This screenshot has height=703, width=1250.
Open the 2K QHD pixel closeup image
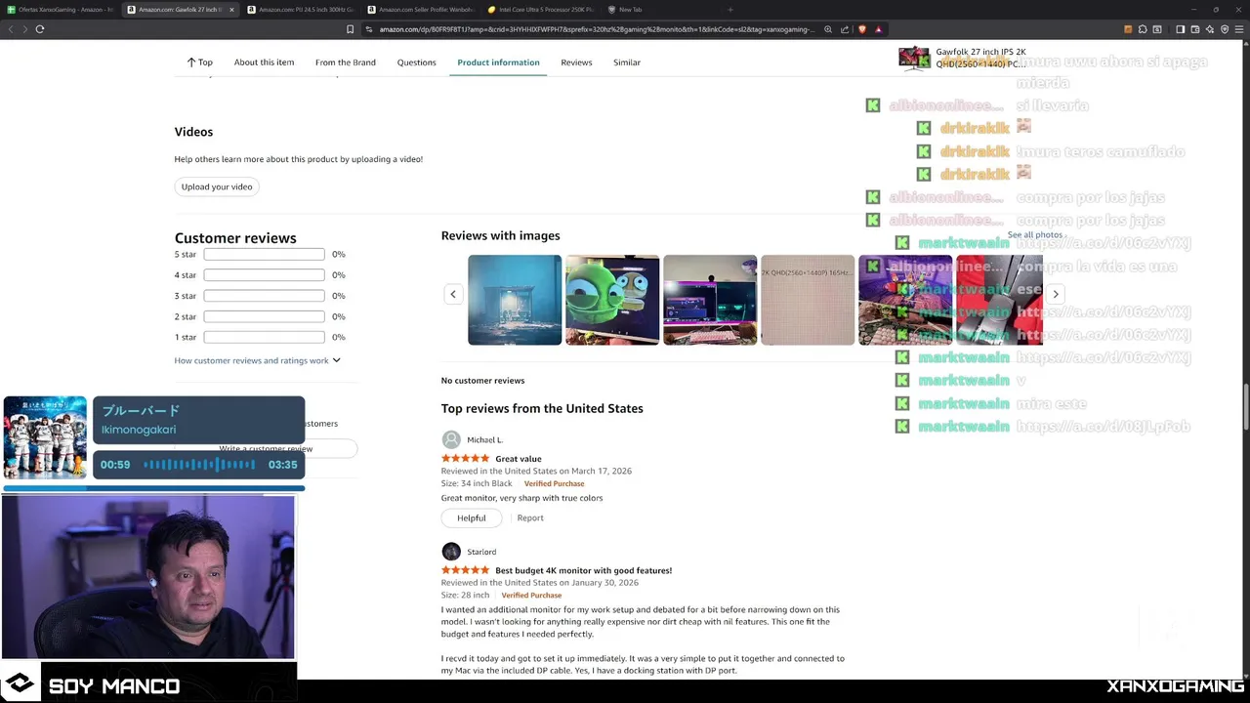(x=808, y=300)
